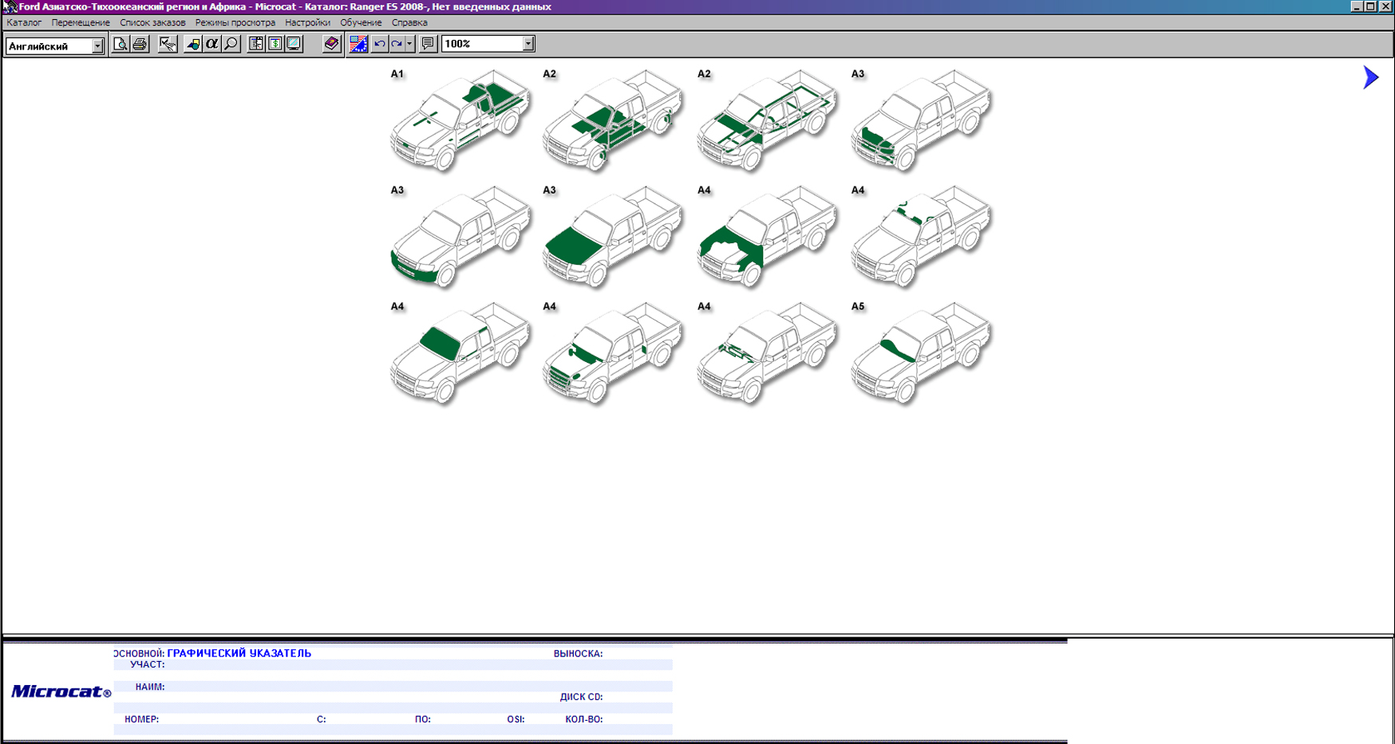1395x744 pixels.
Task: Click the undo arrow icon
Action: click(x=379, y=44)
